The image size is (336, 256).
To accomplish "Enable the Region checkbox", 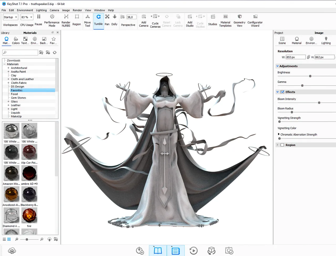I will (x=282, y=145).
